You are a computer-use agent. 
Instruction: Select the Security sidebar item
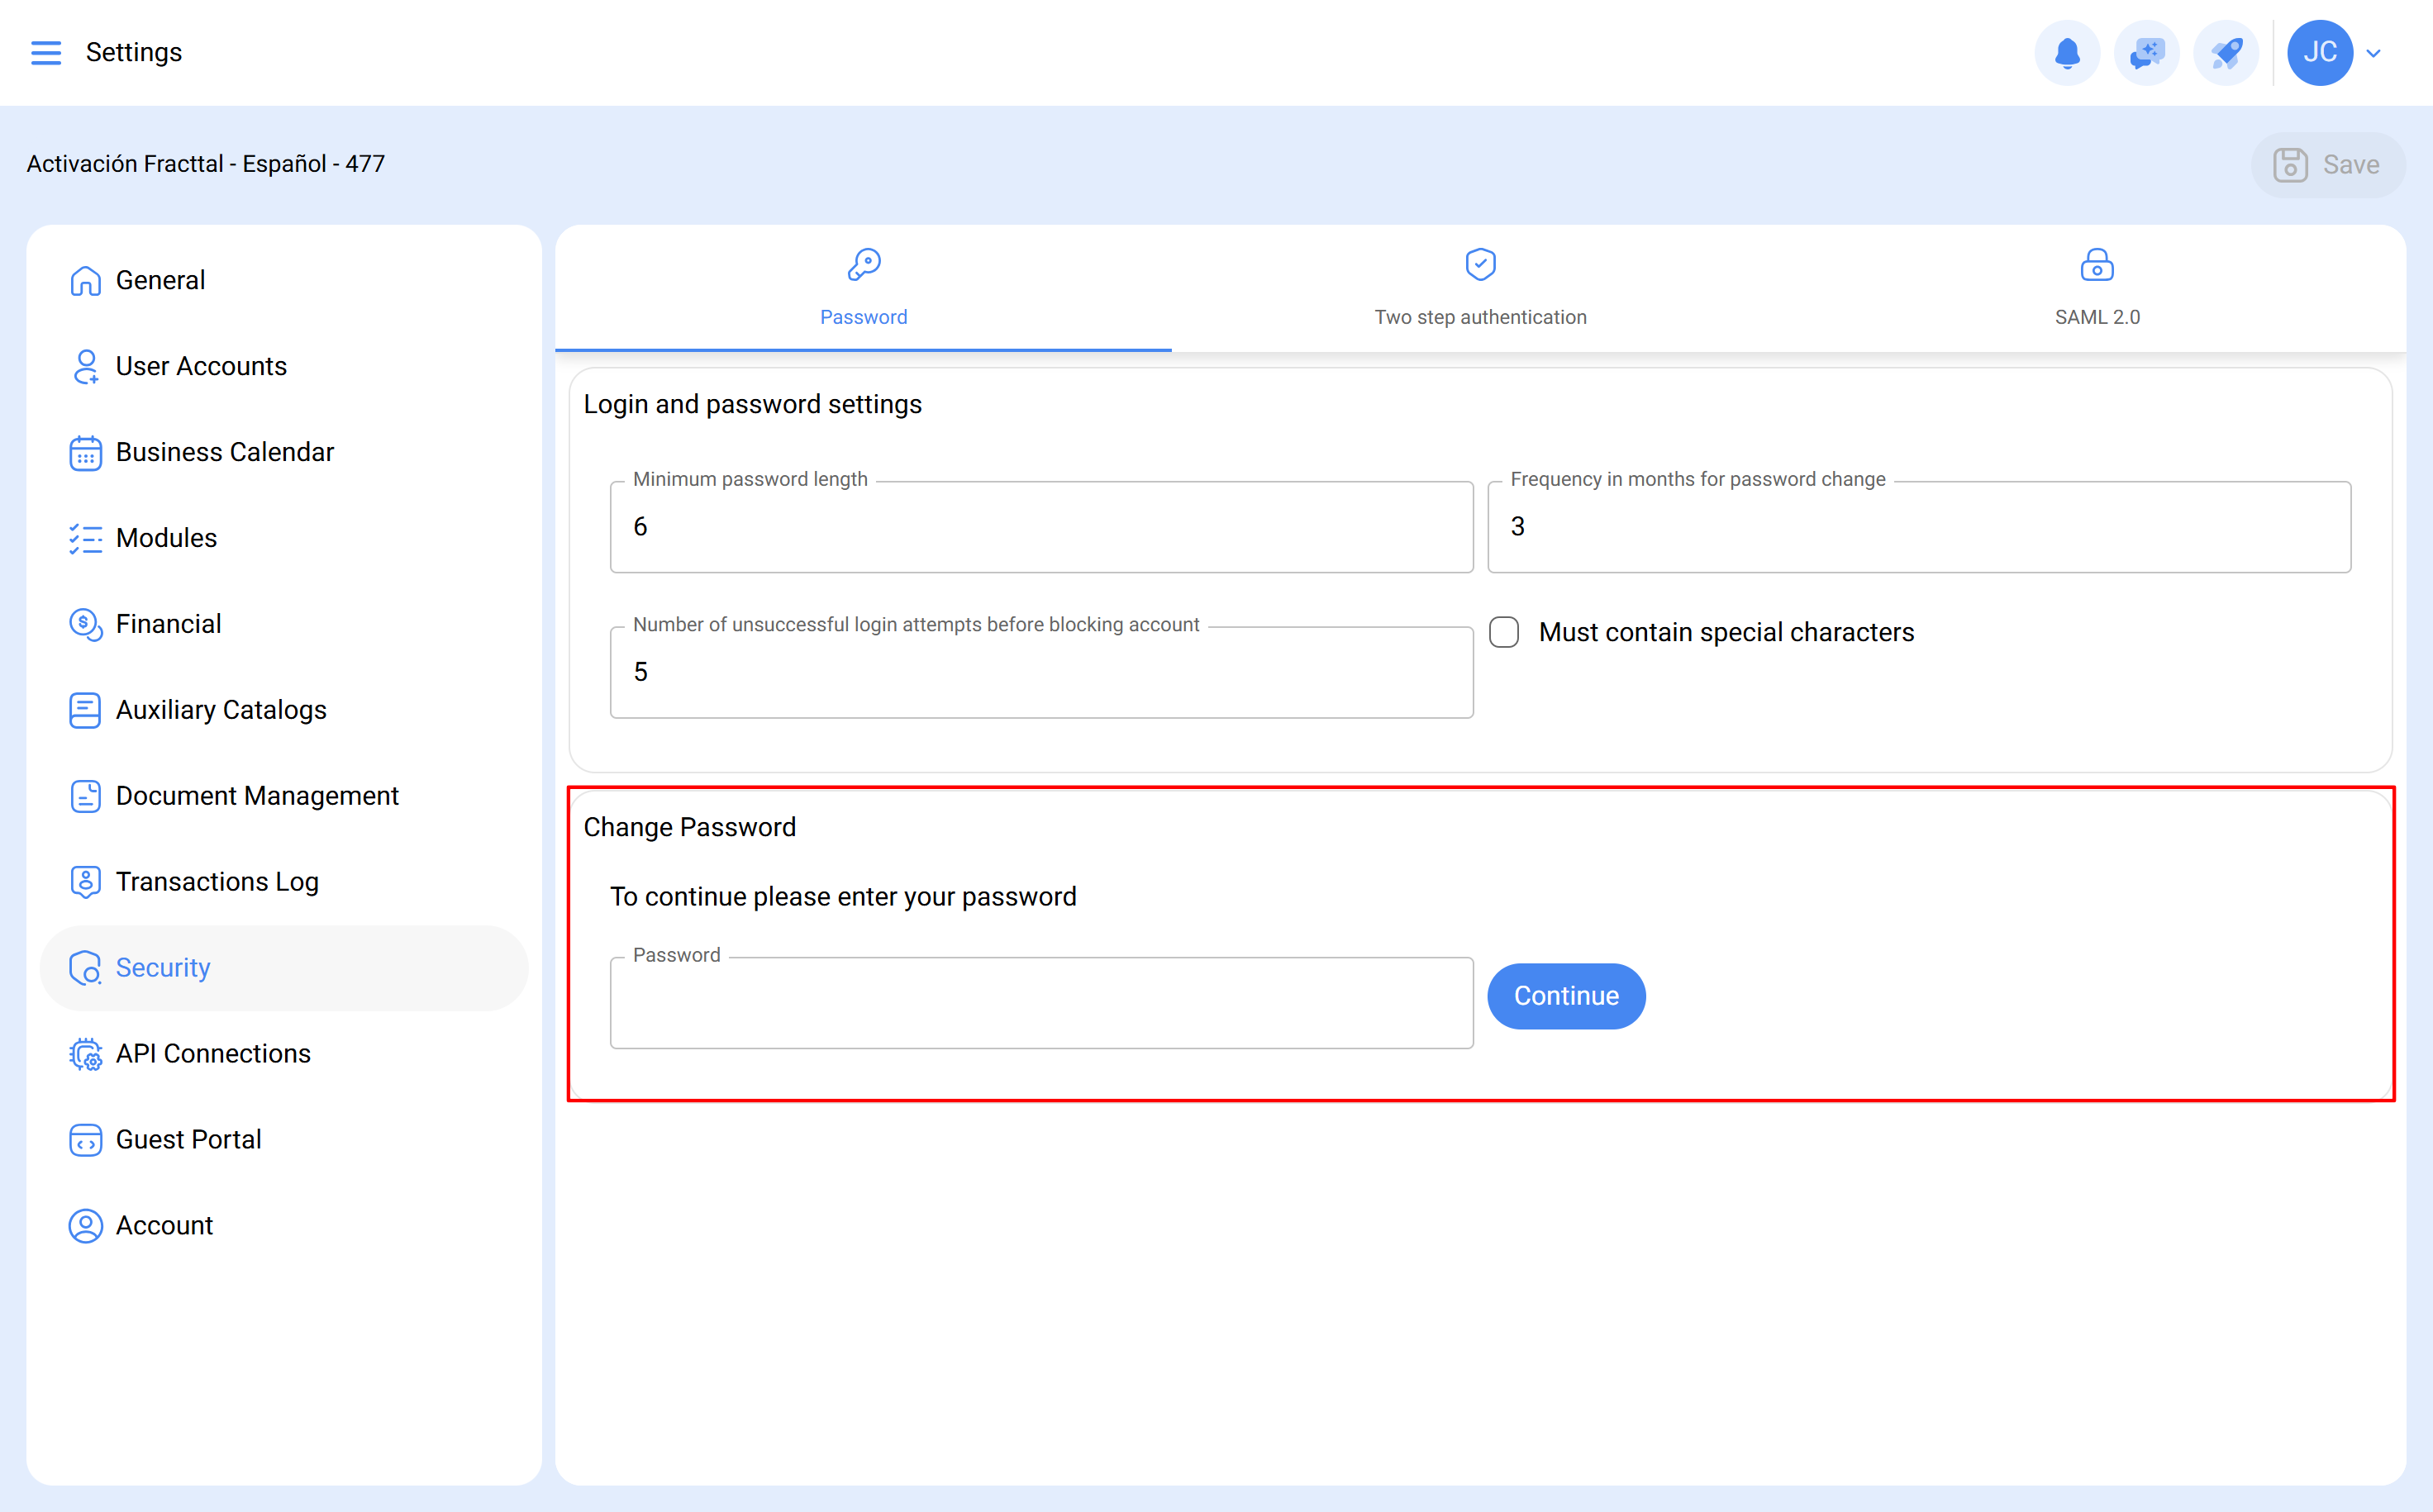(x=163, y=968)
